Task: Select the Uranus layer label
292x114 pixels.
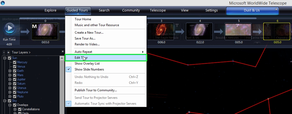Action: (x=21, y=88)
